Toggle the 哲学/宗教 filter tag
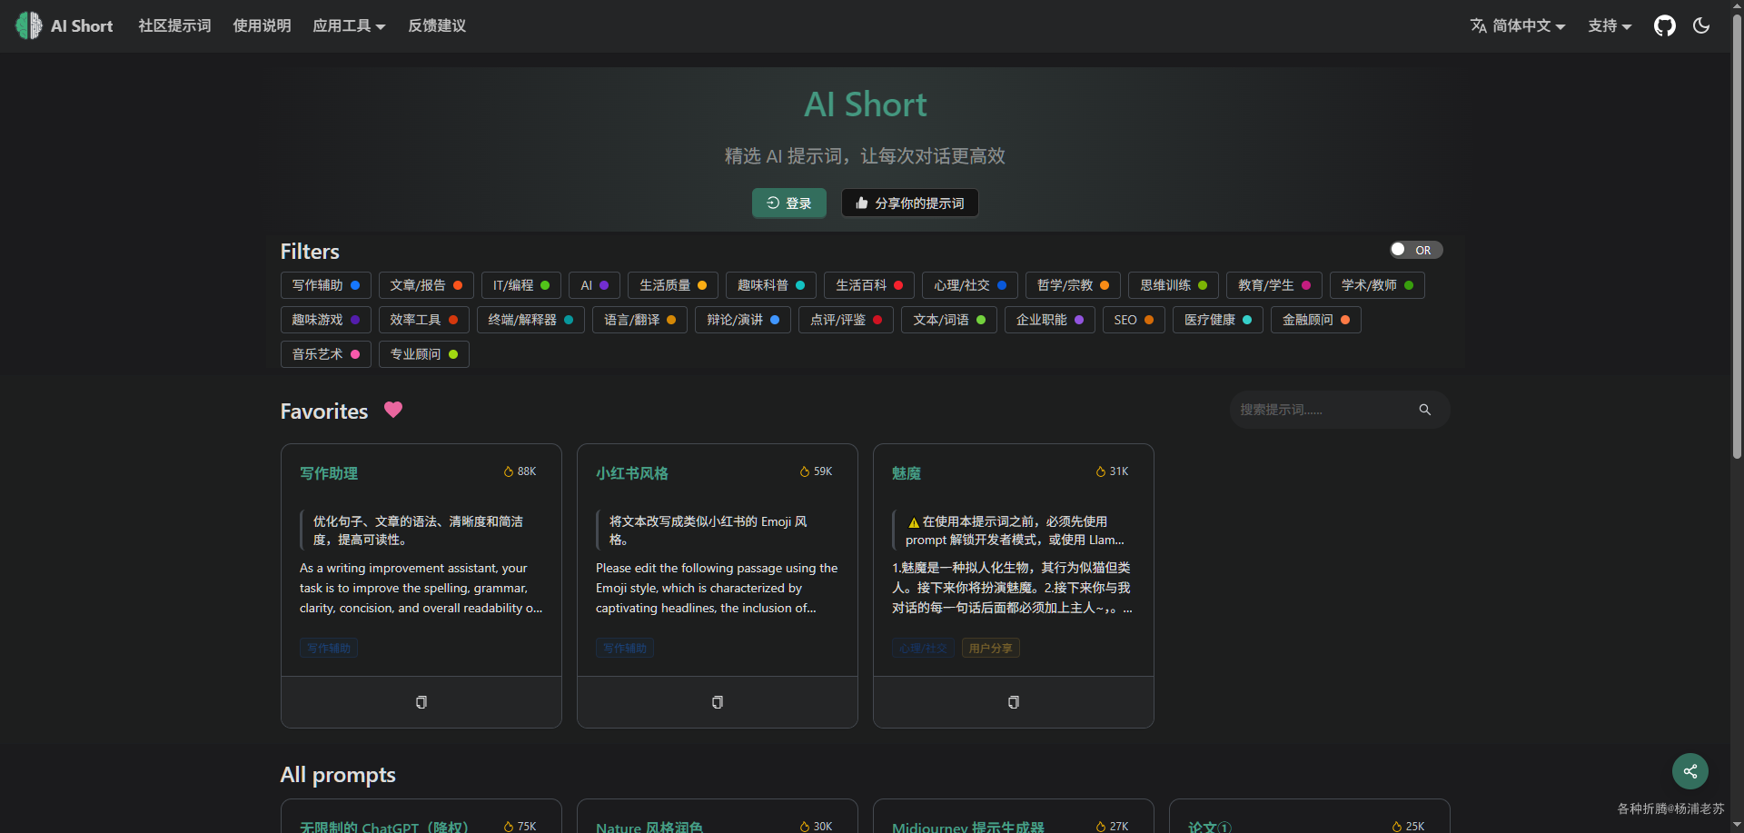The width and height of the screenshot is (1744, 833). tap(1073, 285)
